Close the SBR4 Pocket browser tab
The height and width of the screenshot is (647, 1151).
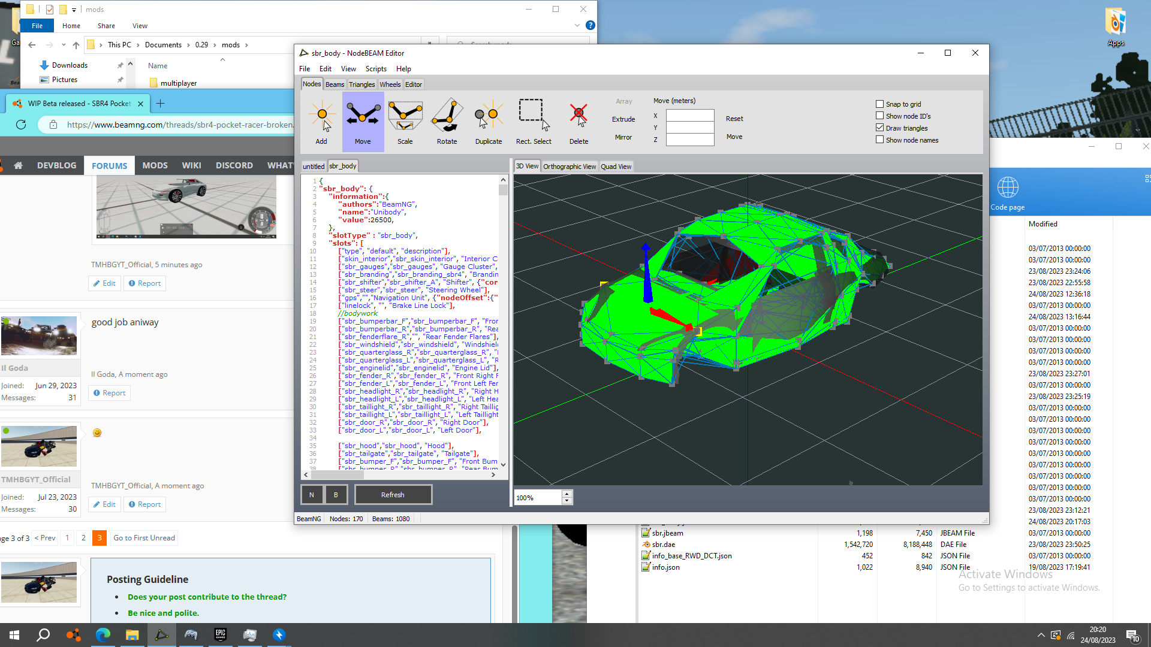[x=140, y=104]
